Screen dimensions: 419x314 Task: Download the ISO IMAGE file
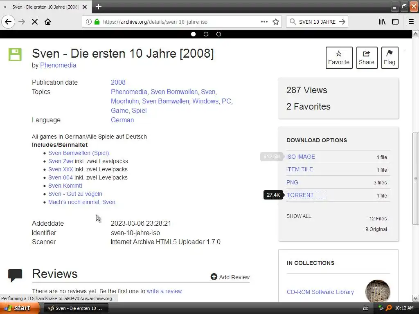pyautogui.click(x=301, y=157)
